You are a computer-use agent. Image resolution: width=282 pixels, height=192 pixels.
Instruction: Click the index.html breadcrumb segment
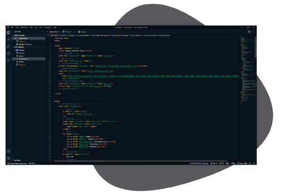(x=53, y=35)
